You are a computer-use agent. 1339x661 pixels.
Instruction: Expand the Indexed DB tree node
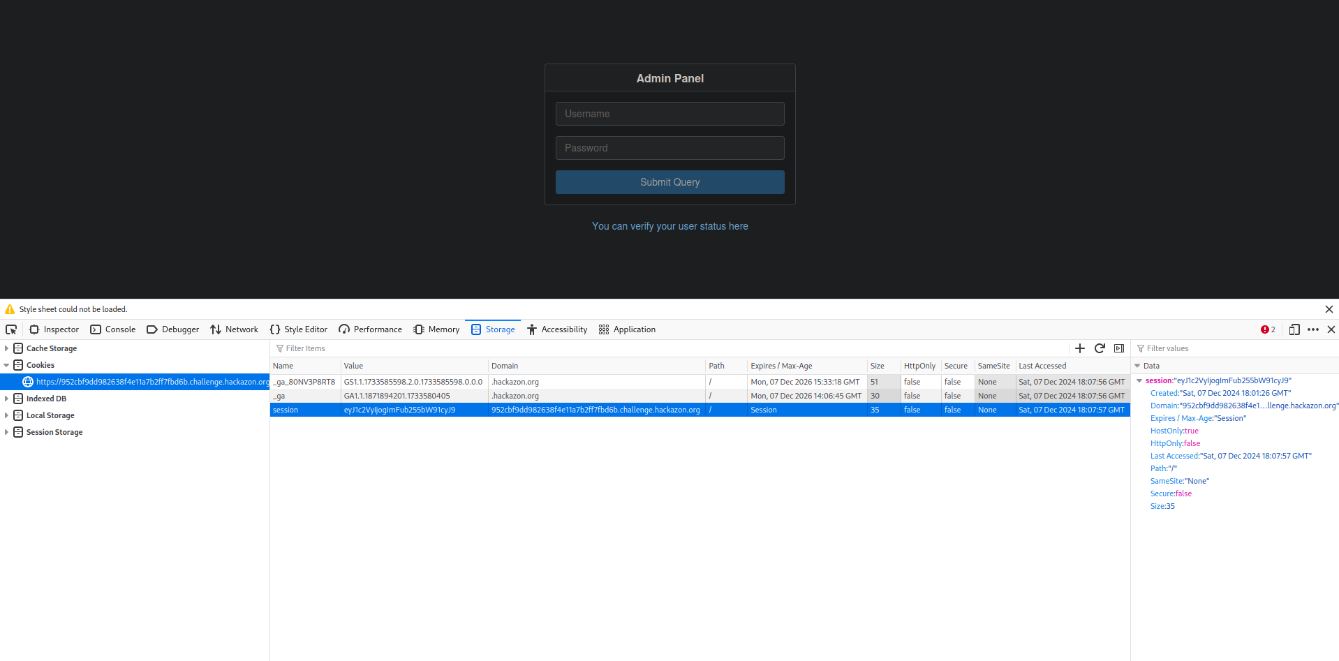click(x=6, y=399)
